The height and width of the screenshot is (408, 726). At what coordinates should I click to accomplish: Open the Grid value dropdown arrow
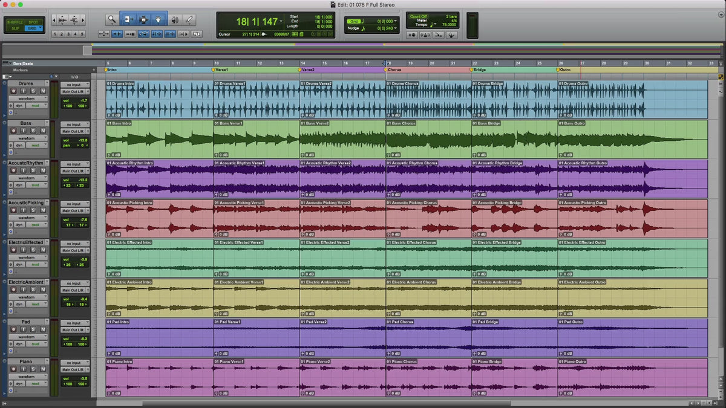[395, 21]
